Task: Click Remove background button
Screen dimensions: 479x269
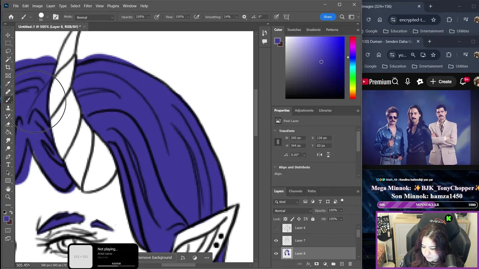Action: pos(155,257)
